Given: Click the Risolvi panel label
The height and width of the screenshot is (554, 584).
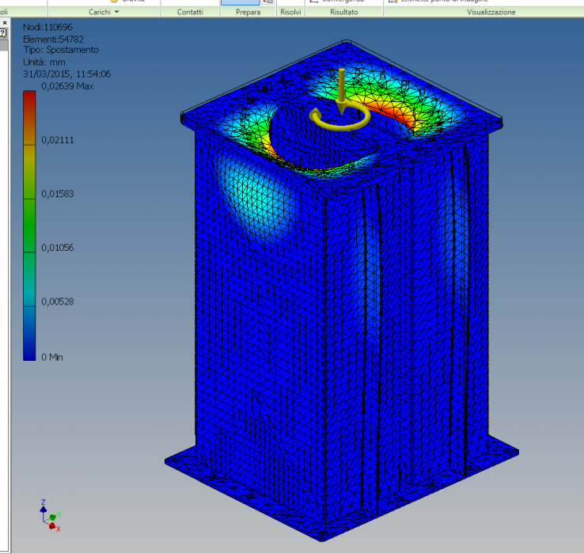Looking at the screenshot, I should point(290,13).
